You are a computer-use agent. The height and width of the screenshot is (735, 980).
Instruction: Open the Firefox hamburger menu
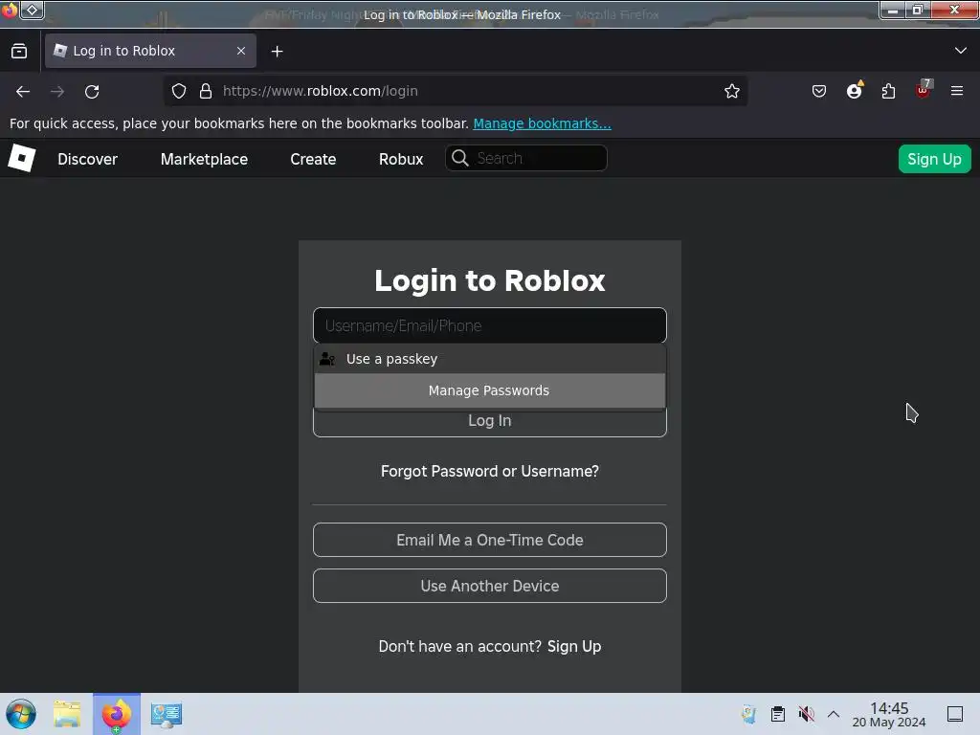(x=957, y=91)
